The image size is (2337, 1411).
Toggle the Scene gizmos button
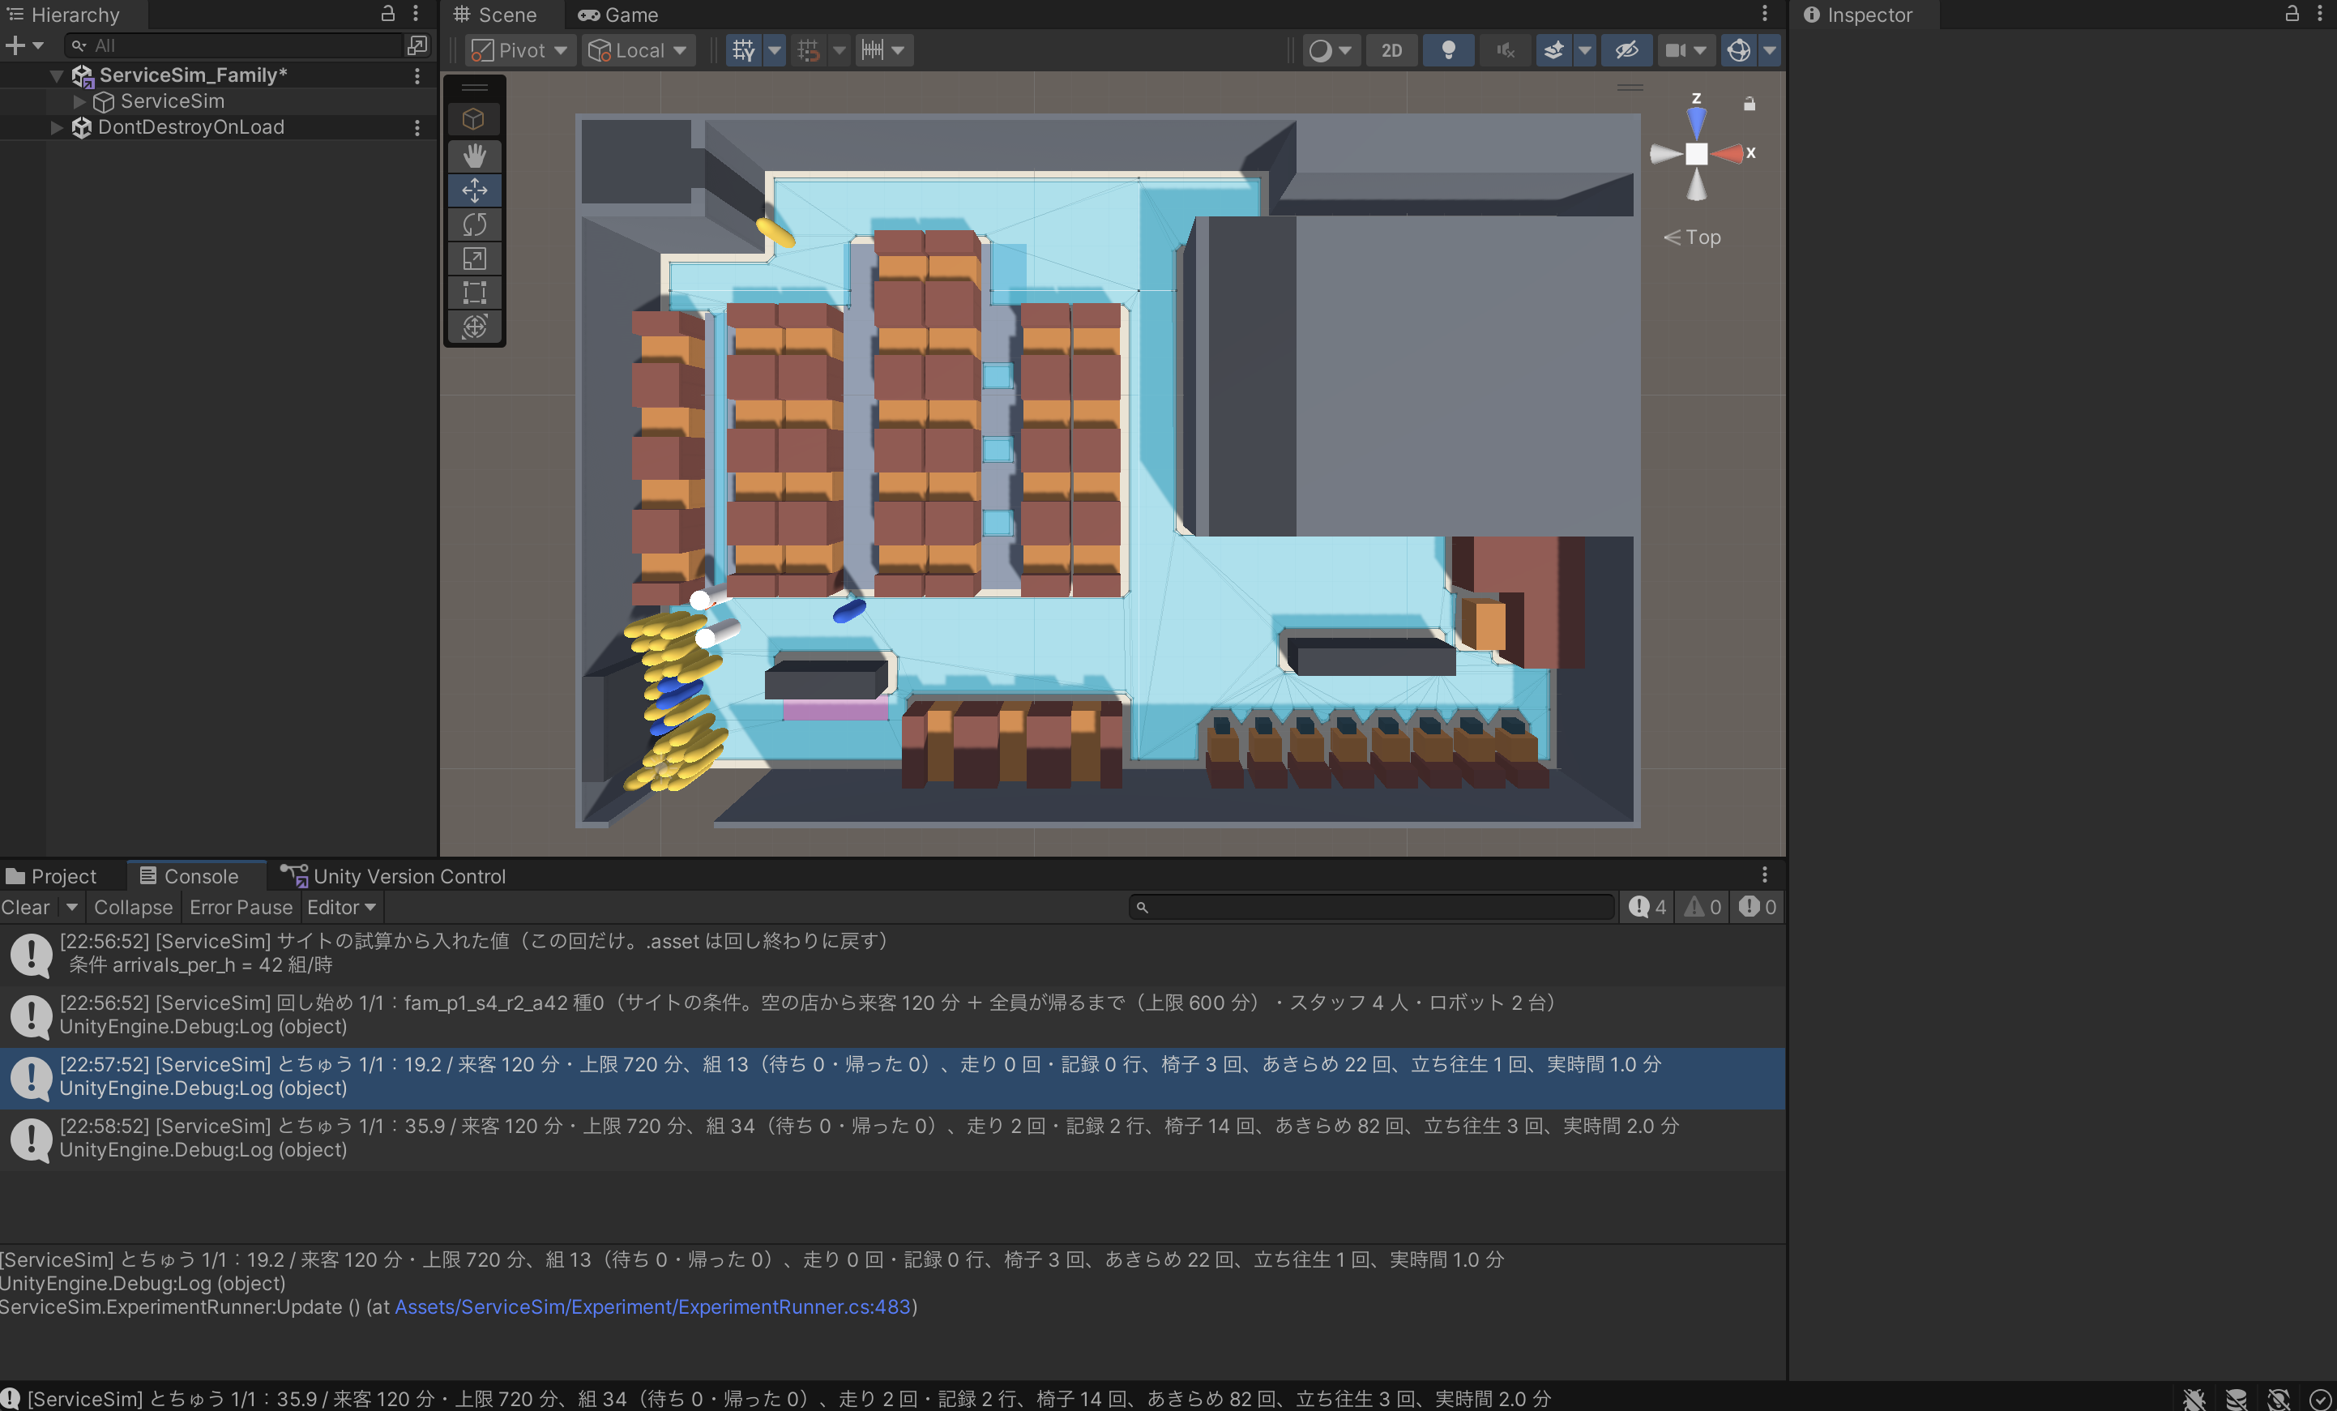1737,50
